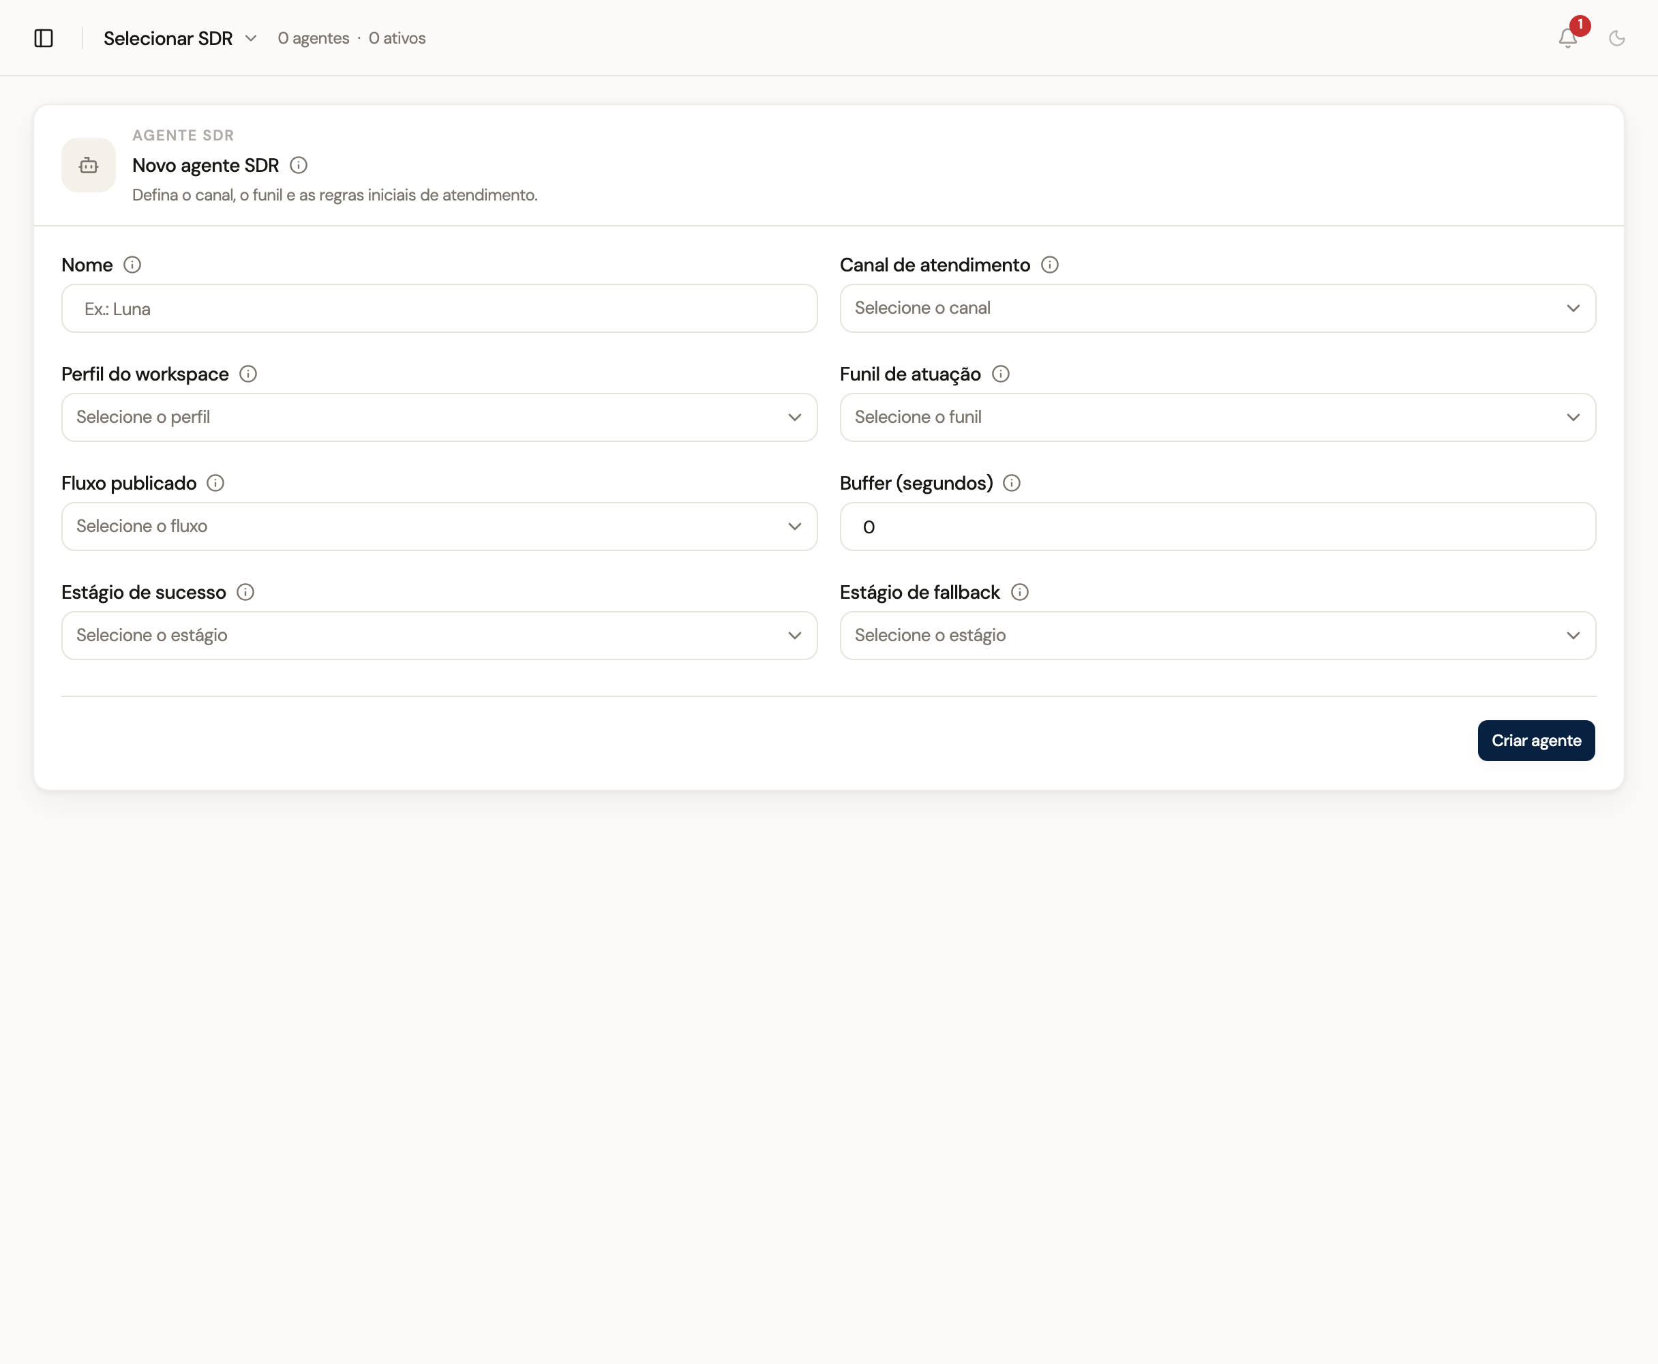Click the robot agent icon
The height and width of the screenshot is (1364, 1658).
point(89,165)
